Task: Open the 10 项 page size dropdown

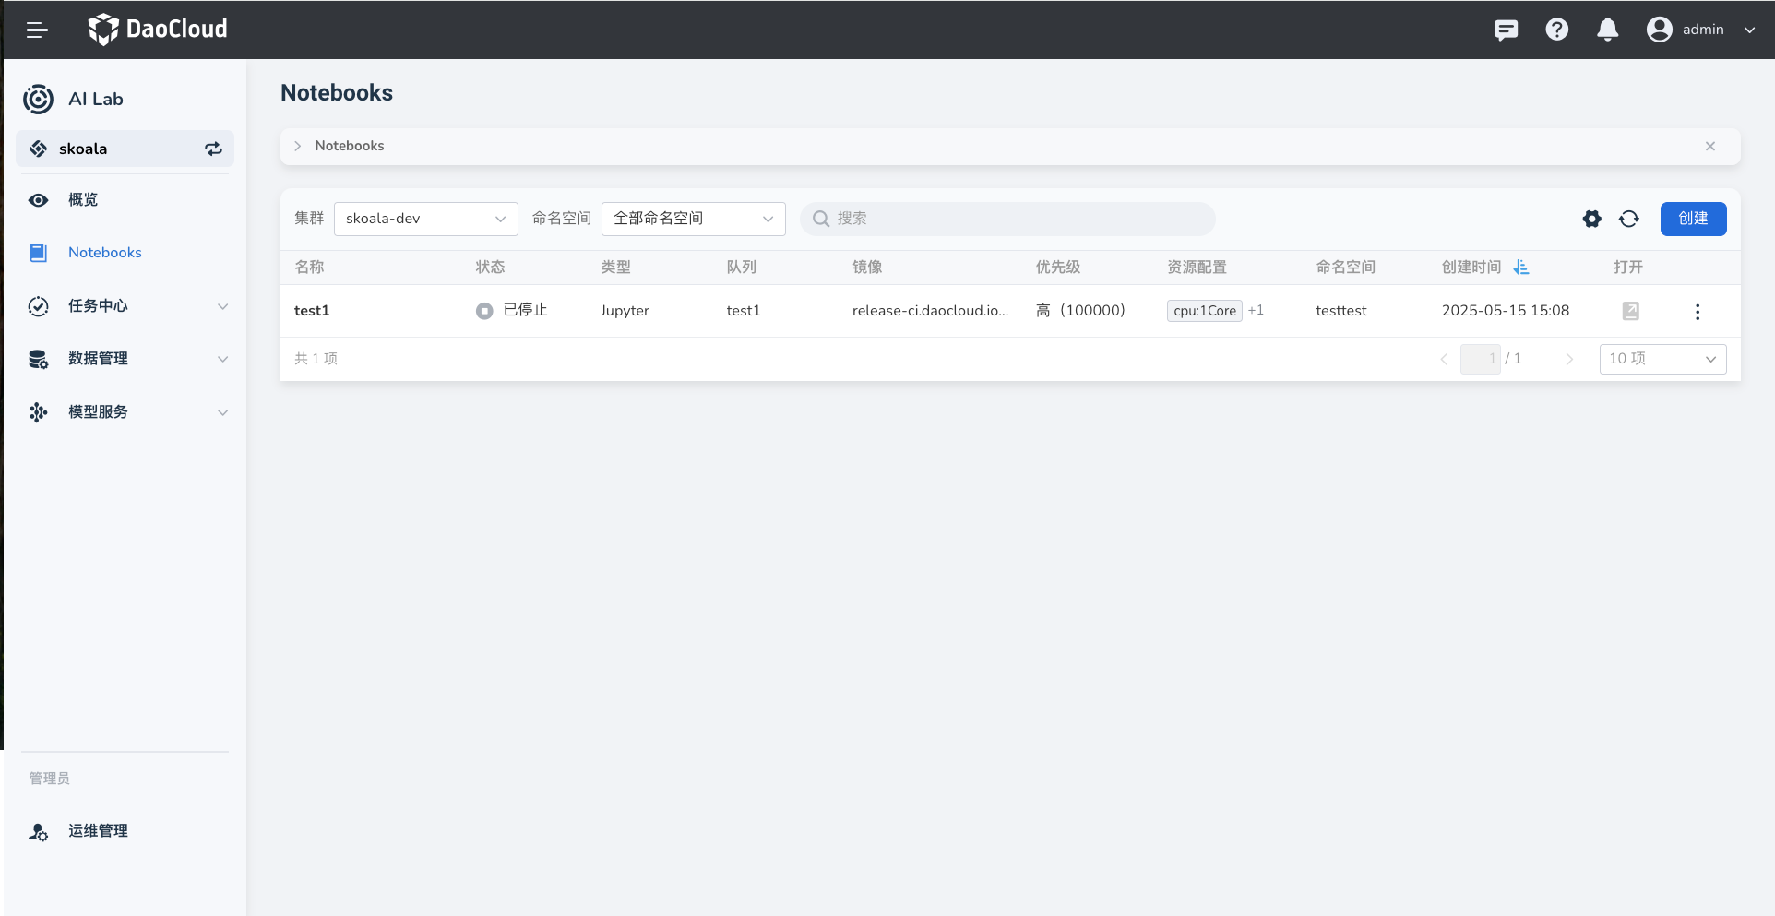Action: pyautogui.click(x=1662, y=360)
